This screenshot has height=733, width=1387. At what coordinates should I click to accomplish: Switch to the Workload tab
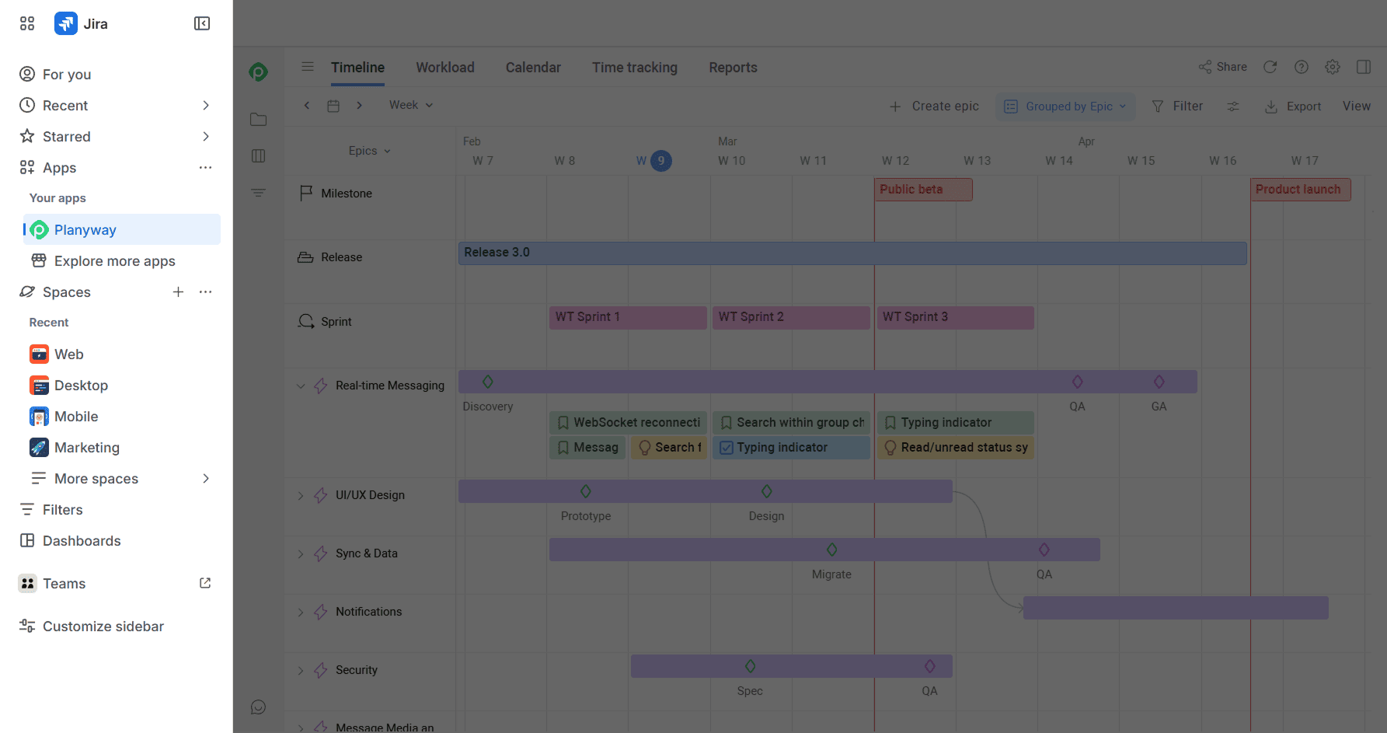[x=445, y=68]
